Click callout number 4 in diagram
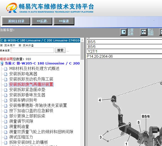This screenshot has height=146, width=162. click(100, 100)
